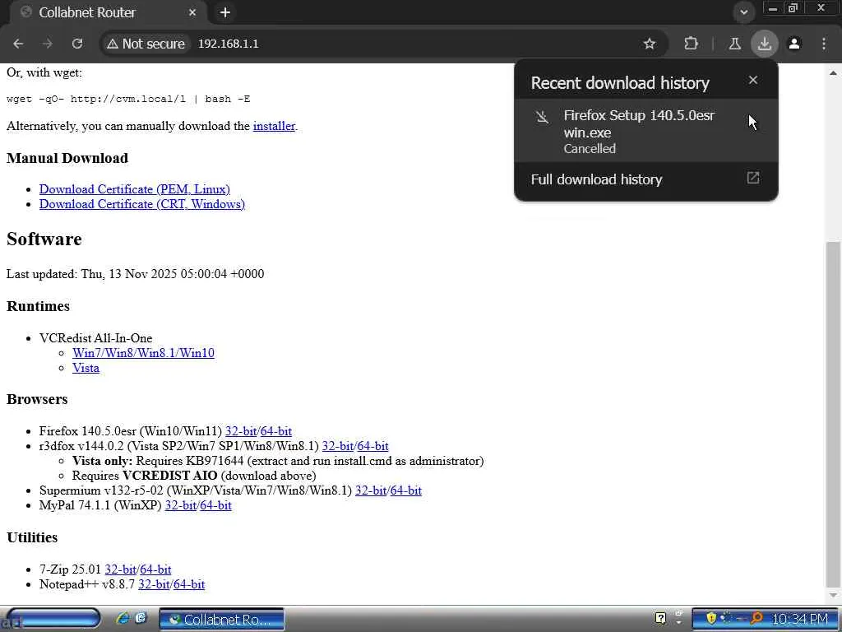
Task: Download Firefox 140.5.0esr 64-bit
Action: [276, 431]
